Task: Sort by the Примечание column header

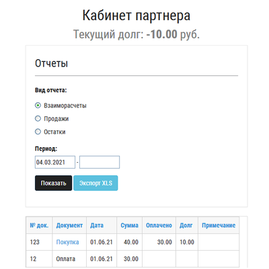Action: tap(219, 225)
